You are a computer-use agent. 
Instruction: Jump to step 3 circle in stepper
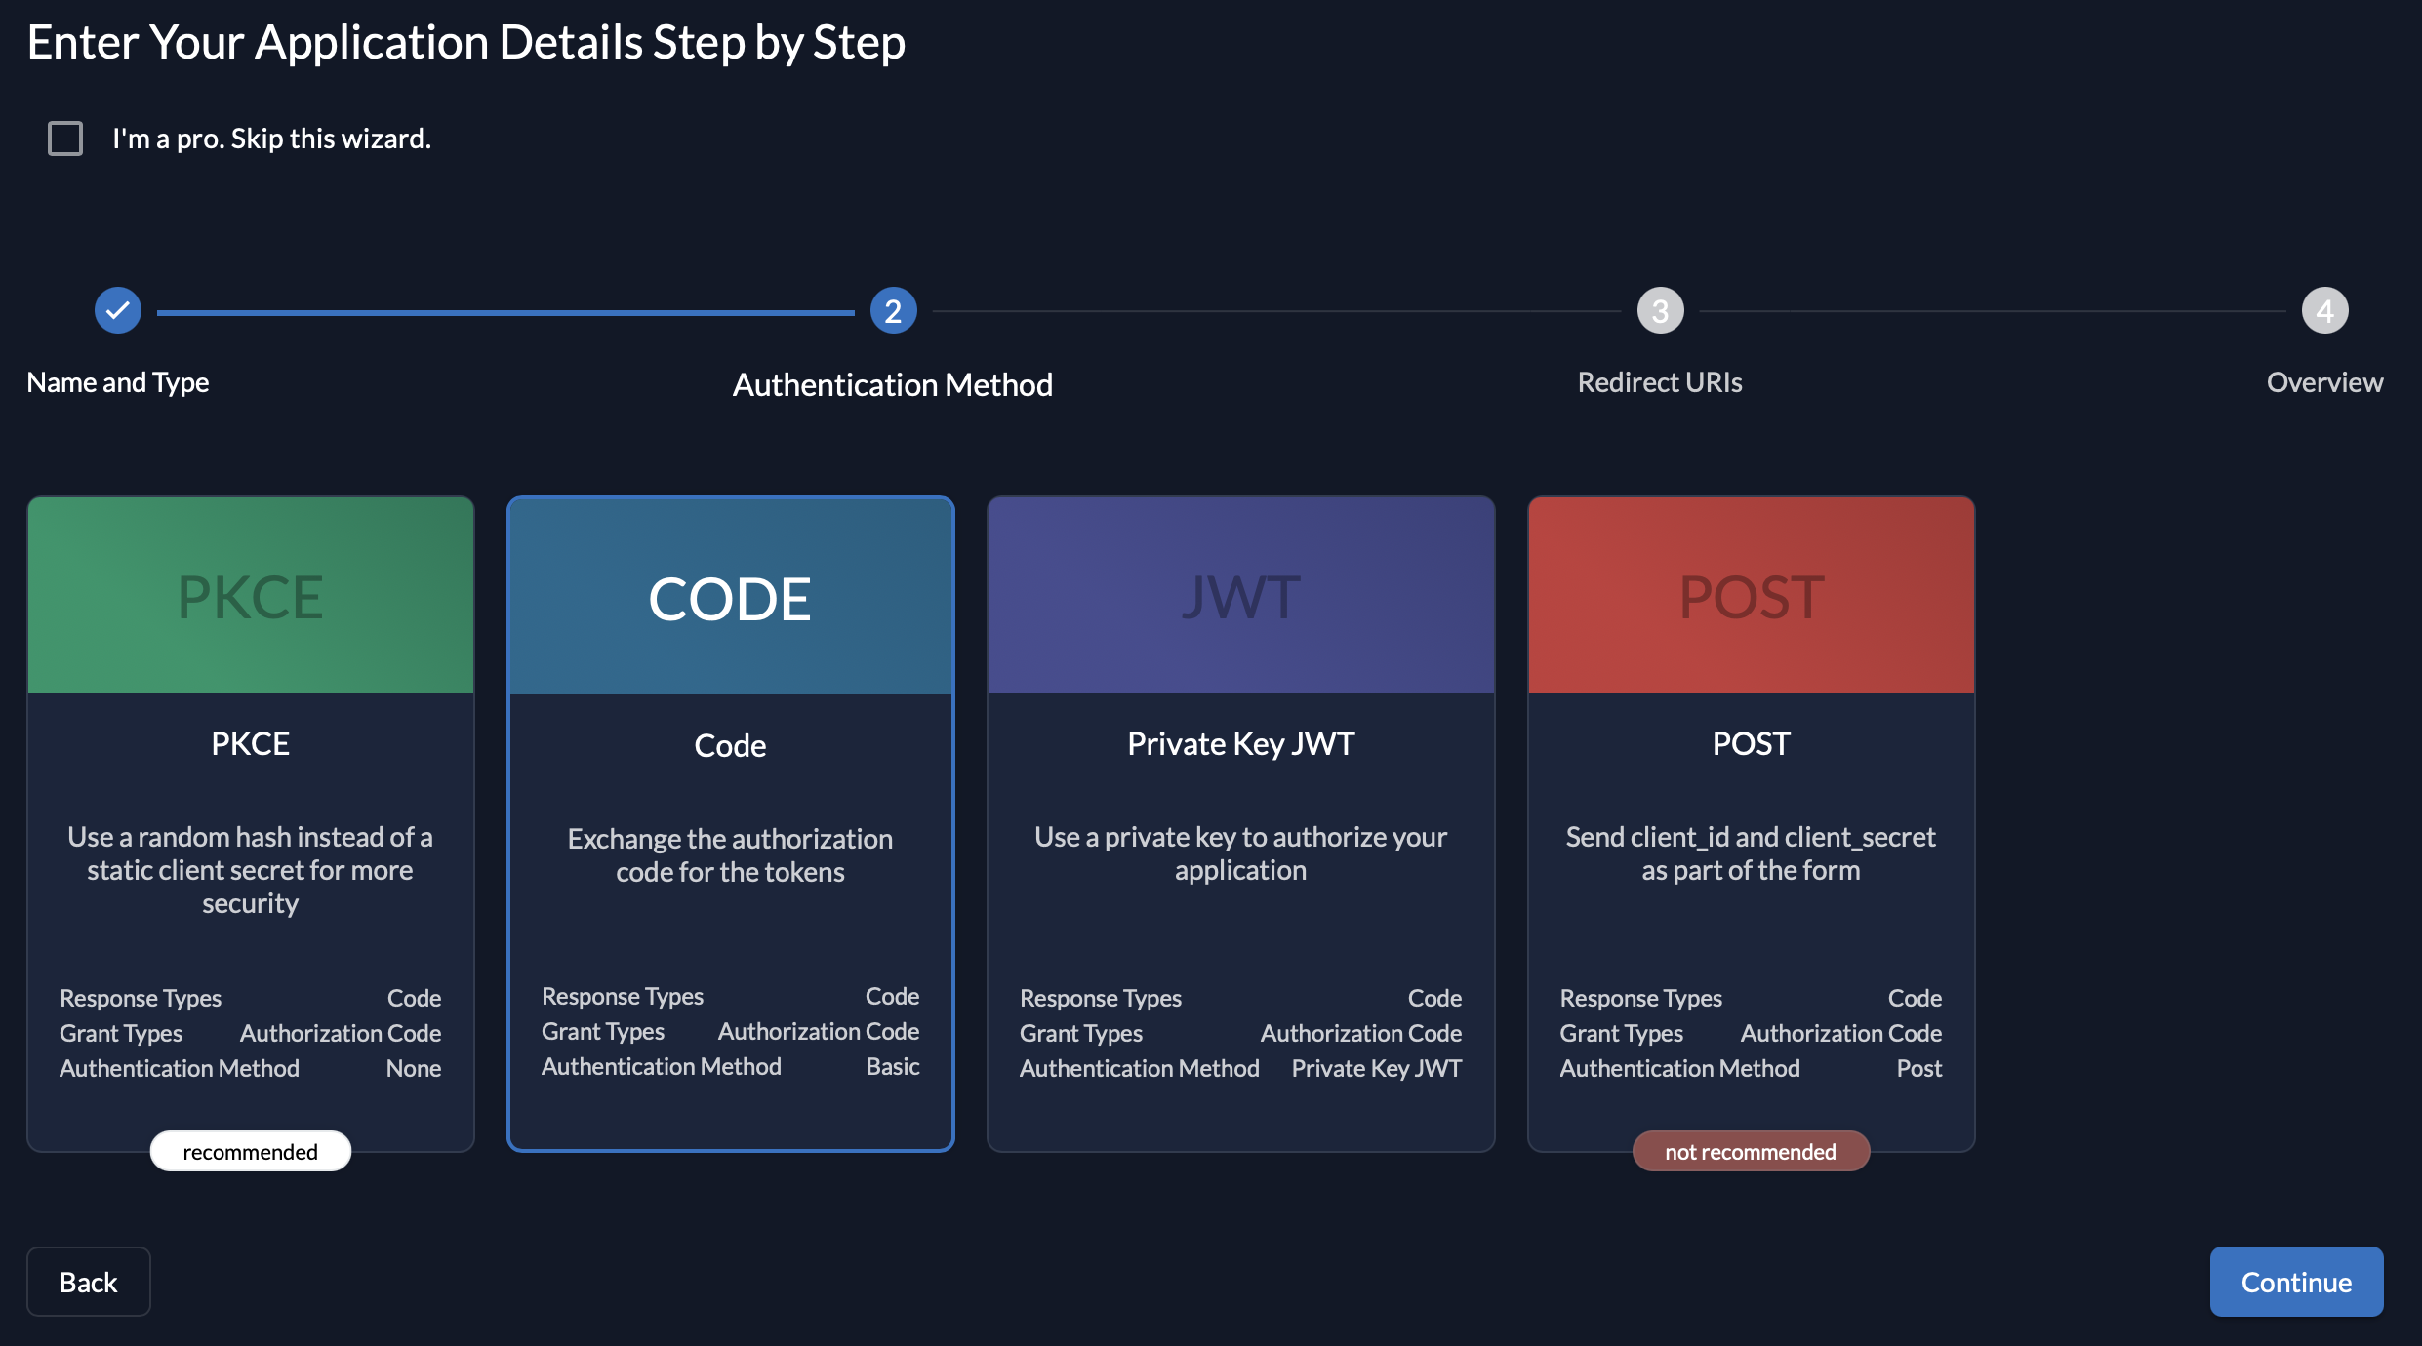[1660, 311]
